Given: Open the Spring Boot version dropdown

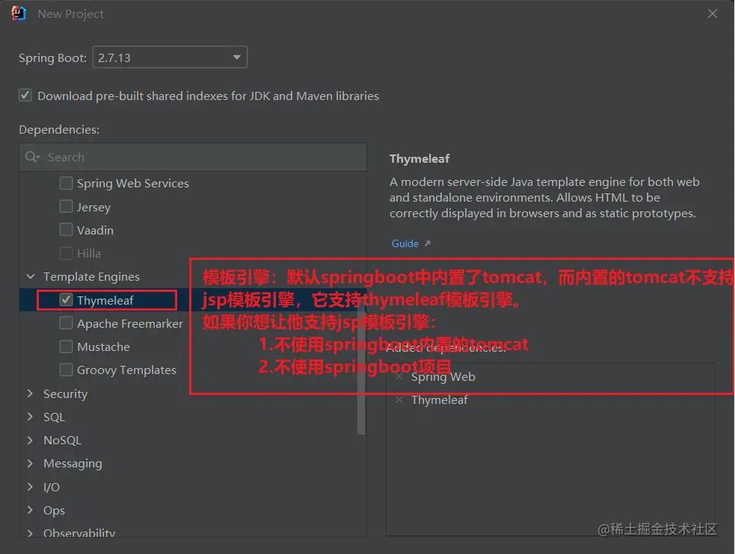Looking at the screenshot, I should (x=170, y=57).
